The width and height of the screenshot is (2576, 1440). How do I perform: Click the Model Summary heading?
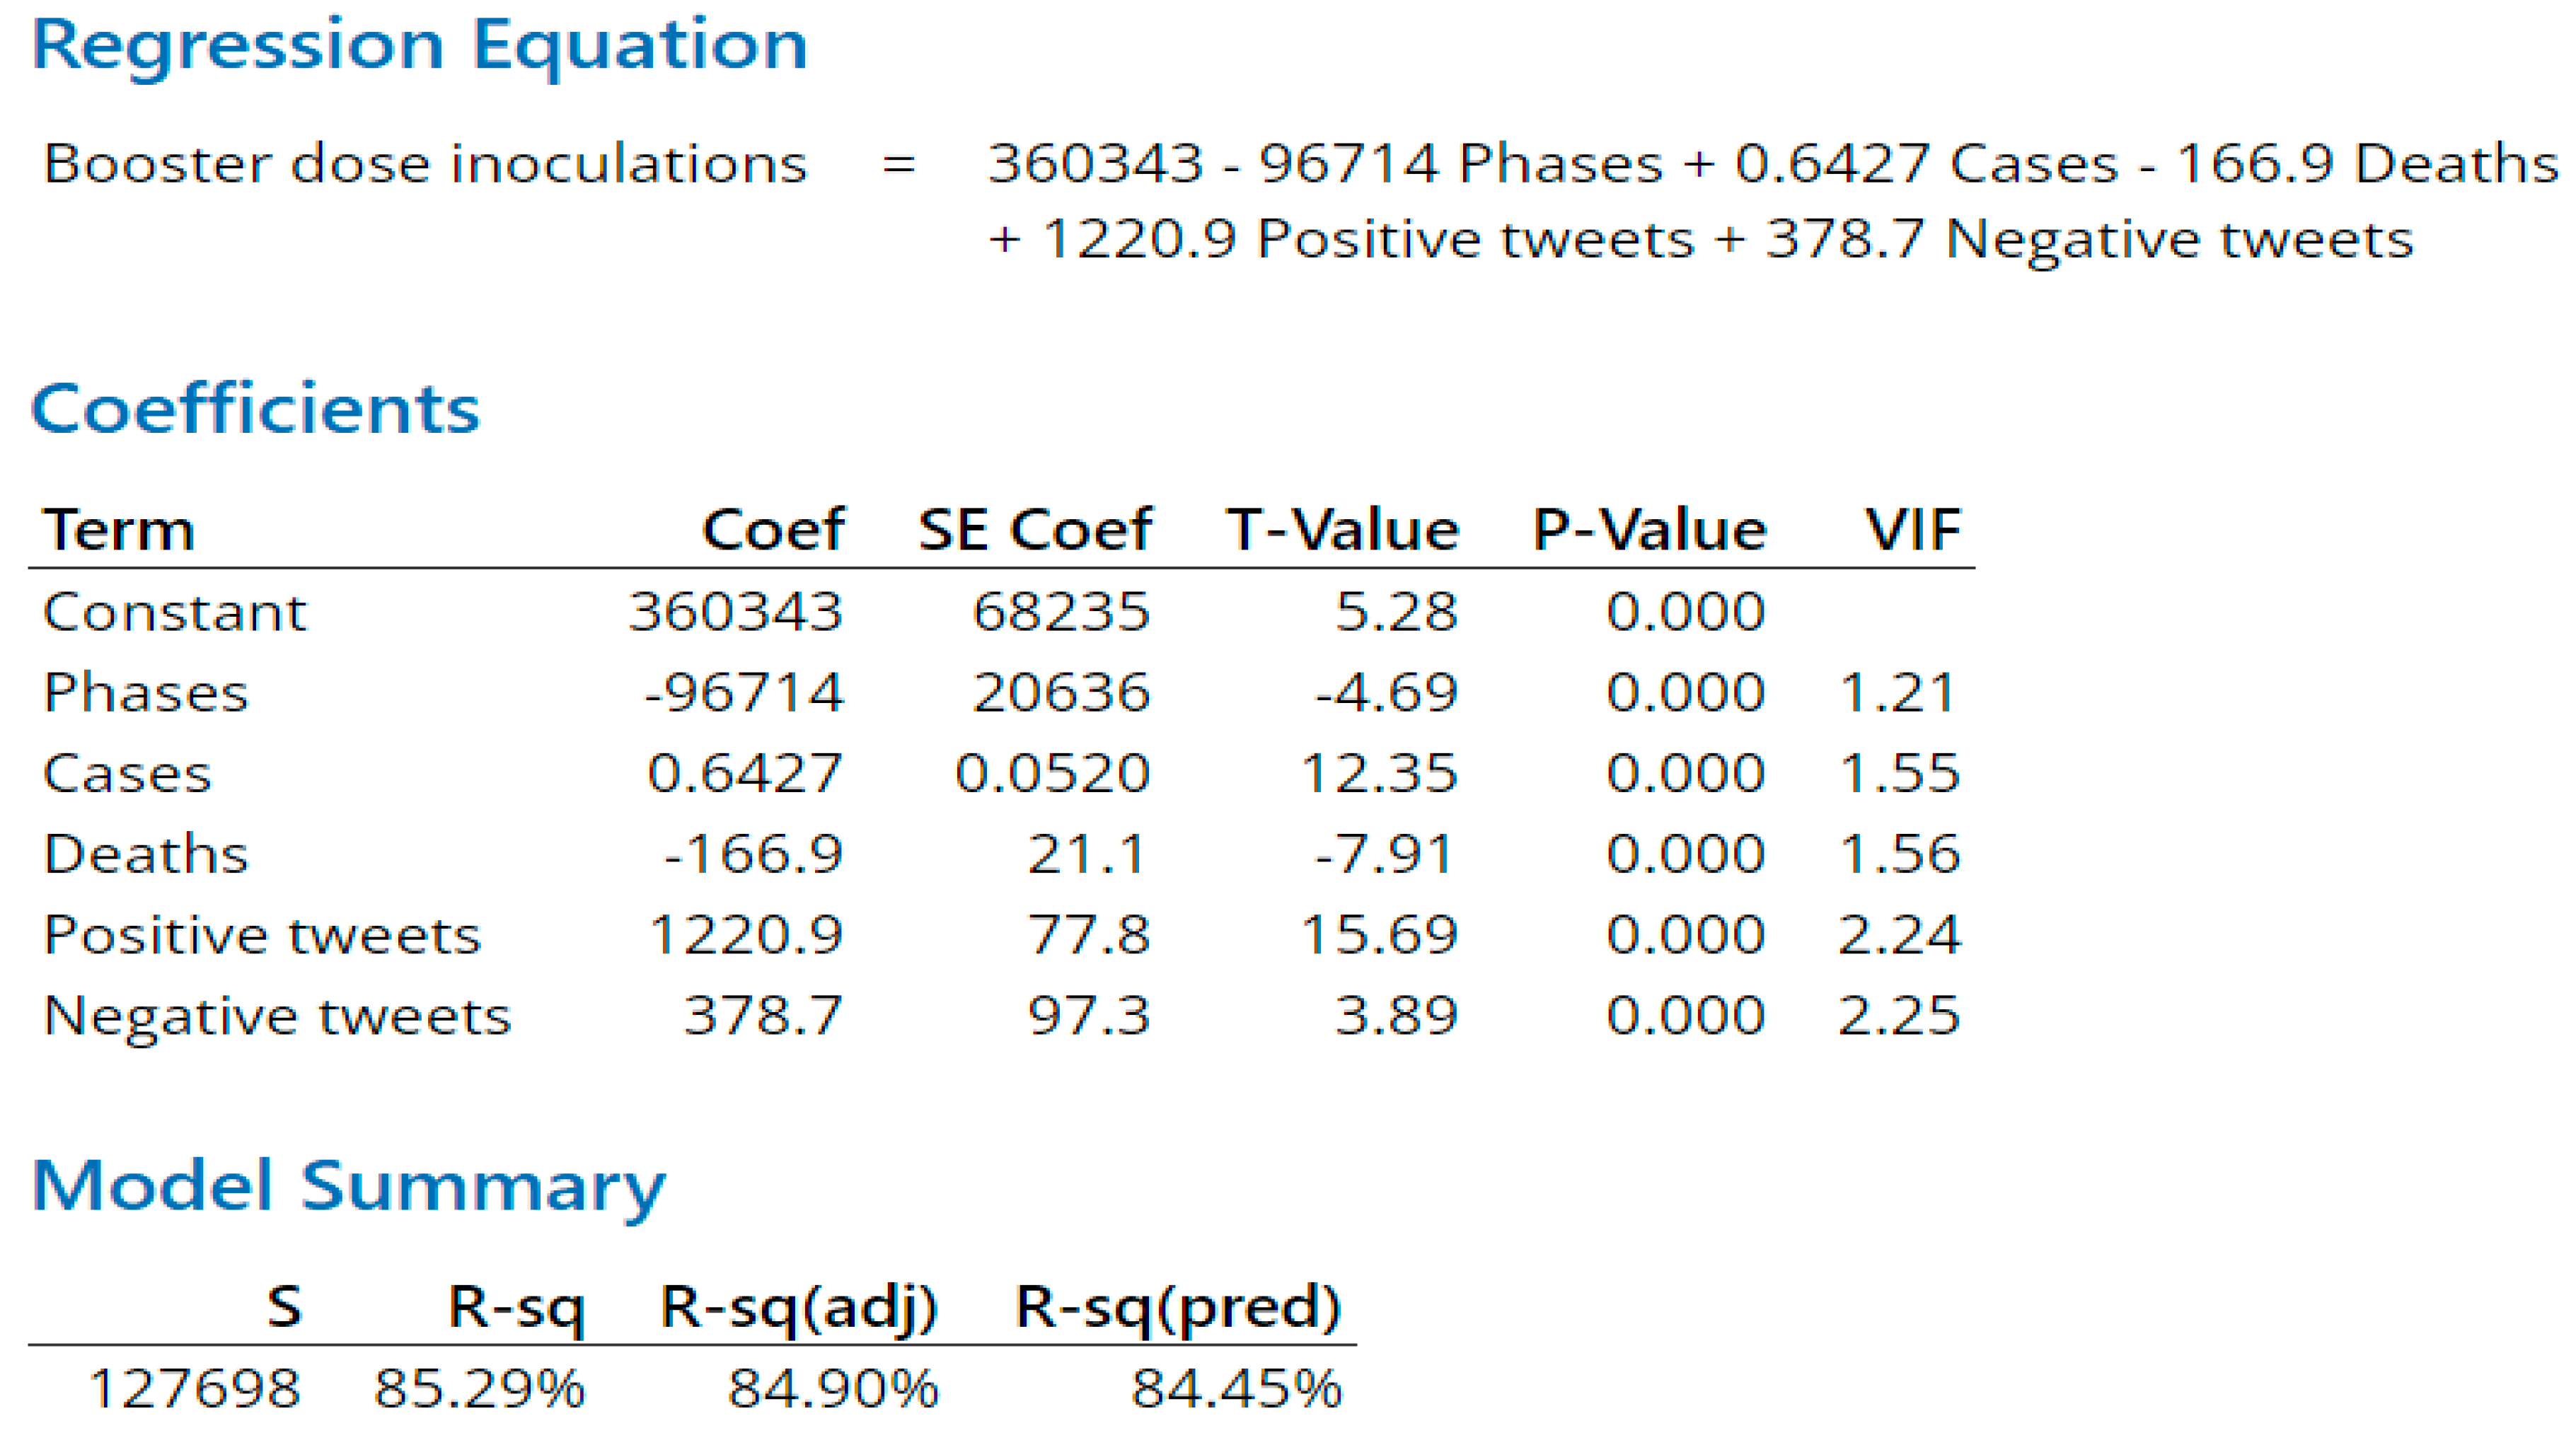coord(348,1186)
